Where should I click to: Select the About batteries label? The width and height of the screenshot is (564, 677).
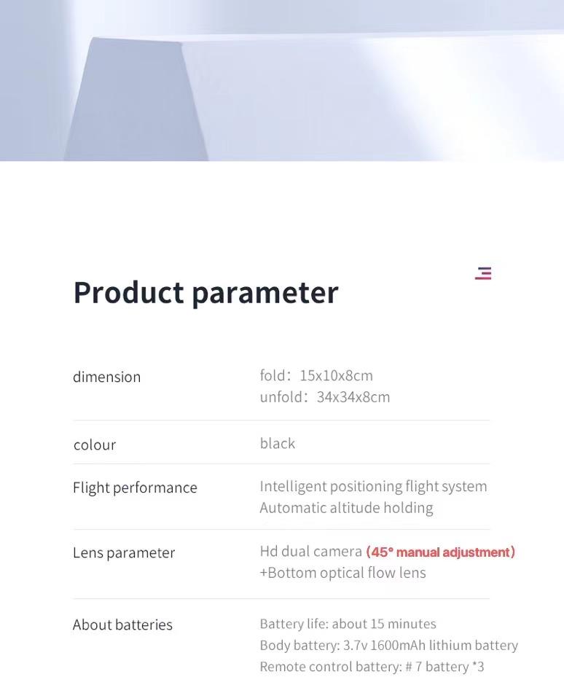pyautogui.click(x=122, y=625)
